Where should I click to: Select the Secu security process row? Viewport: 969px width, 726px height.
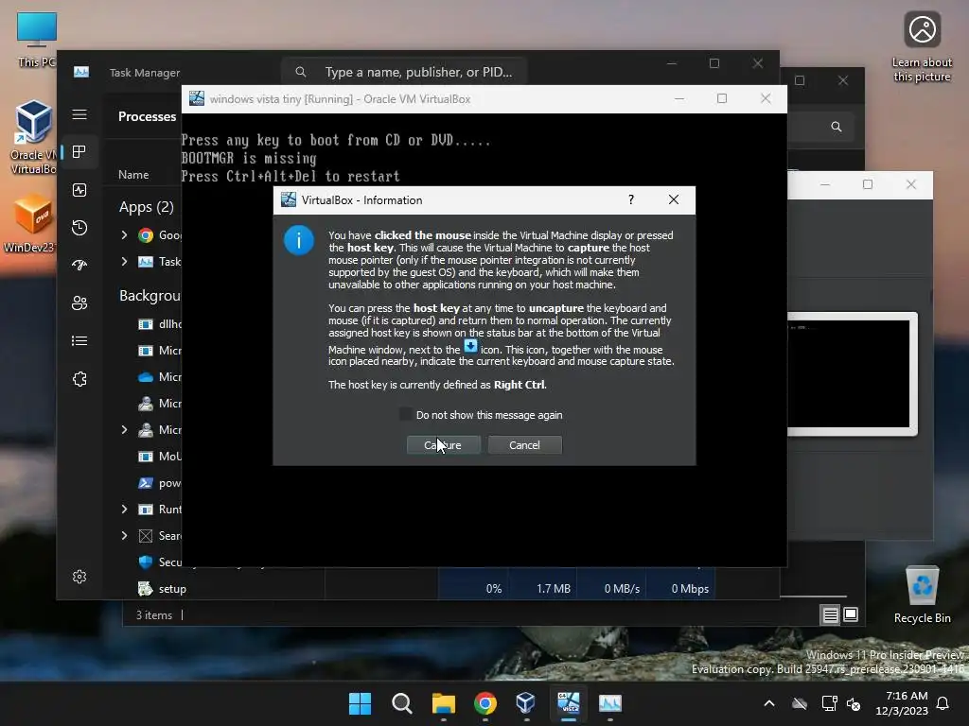[x=159, y=562]
